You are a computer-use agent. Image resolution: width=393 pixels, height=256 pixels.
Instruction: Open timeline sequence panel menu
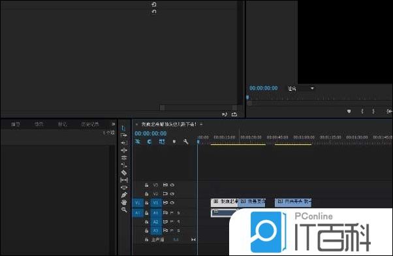pyautogui.click(x=201, y=124)
